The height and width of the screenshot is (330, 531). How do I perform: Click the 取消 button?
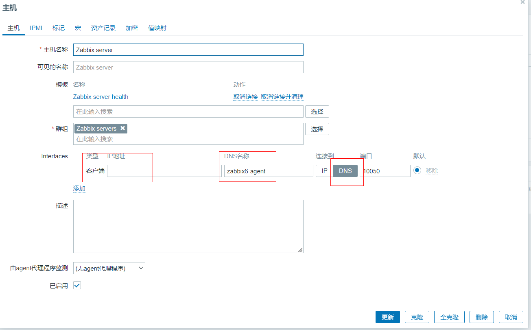pyautogui.click(x=511, y=317)
